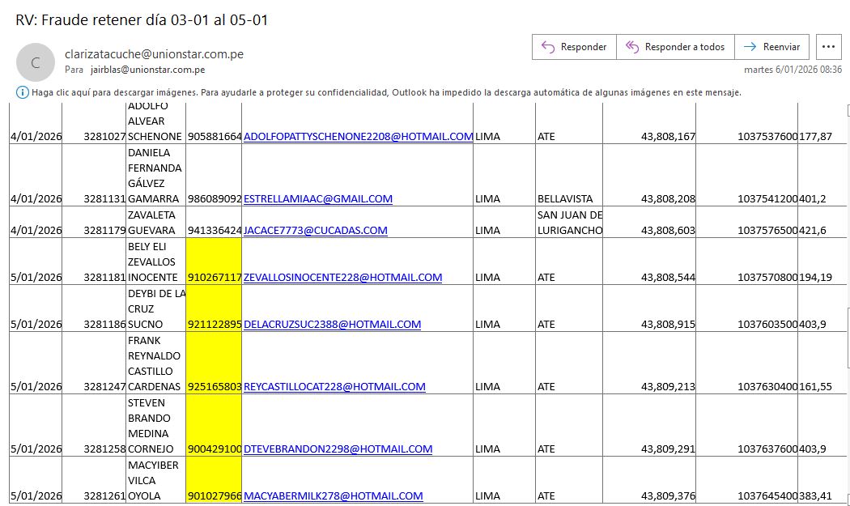Image resolution: width=850 pixels, height=506 pixels.
Task: Click Responder a todos button
Action: 675,47
